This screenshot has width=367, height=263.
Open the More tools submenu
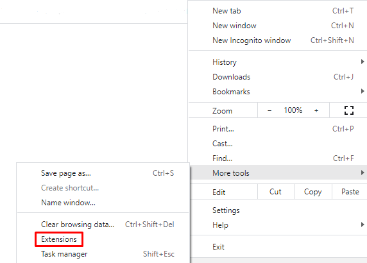[x=278, y=173]
